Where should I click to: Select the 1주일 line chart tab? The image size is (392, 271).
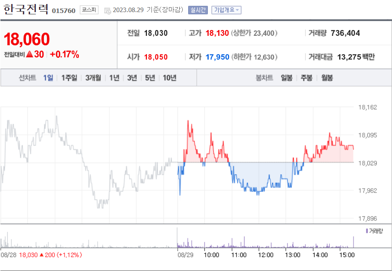coord(69,78)
